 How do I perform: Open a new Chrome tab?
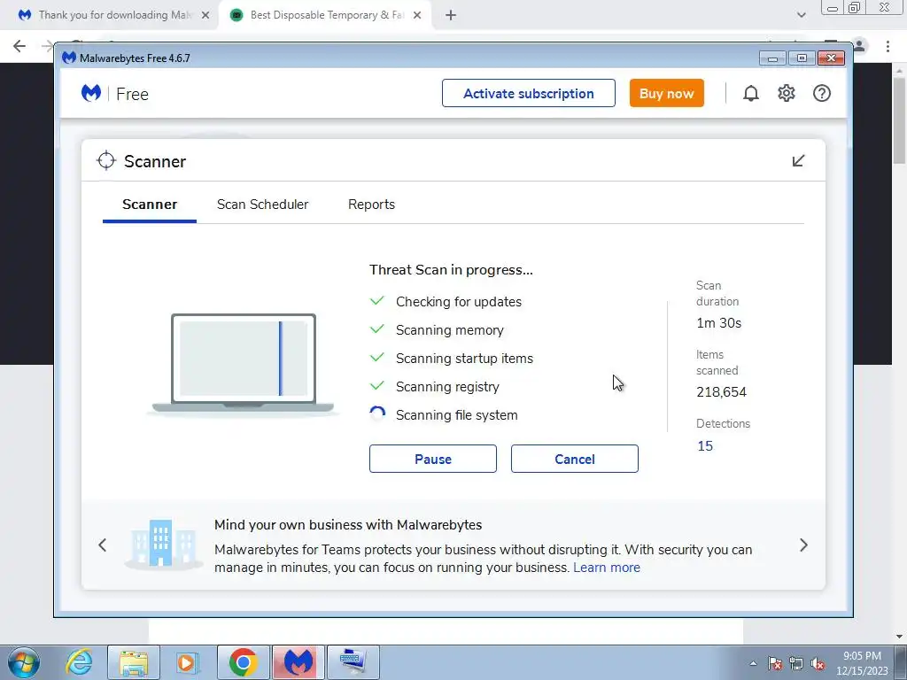point(451,15)
